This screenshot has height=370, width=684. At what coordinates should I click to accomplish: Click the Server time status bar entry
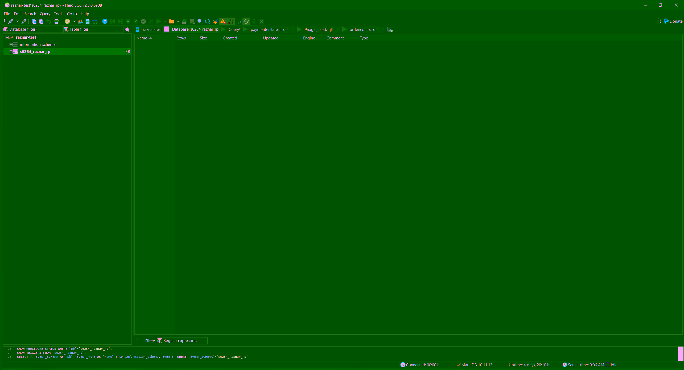(x=583, y=365)
